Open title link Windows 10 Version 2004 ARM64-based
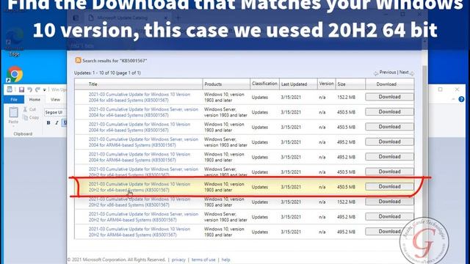The height and width of the screenshot is (264, 470). point(140,157)
